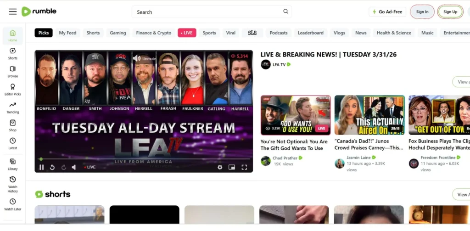Open Browse in the sidebar
The image size is (470, 231).
(12, 72)
